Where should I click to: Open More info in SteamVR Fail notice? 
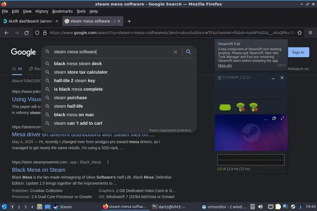tap(225, 66)
